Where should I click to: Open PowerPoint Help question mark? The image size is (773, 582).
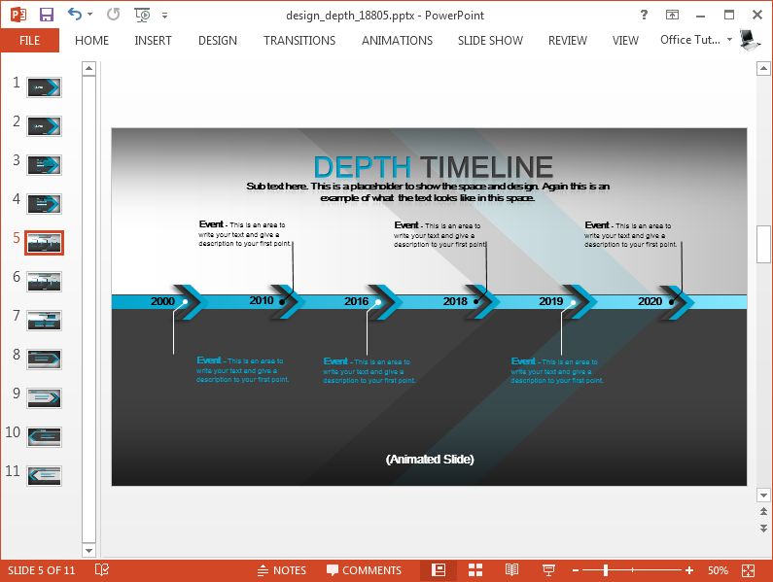[644, 15]
